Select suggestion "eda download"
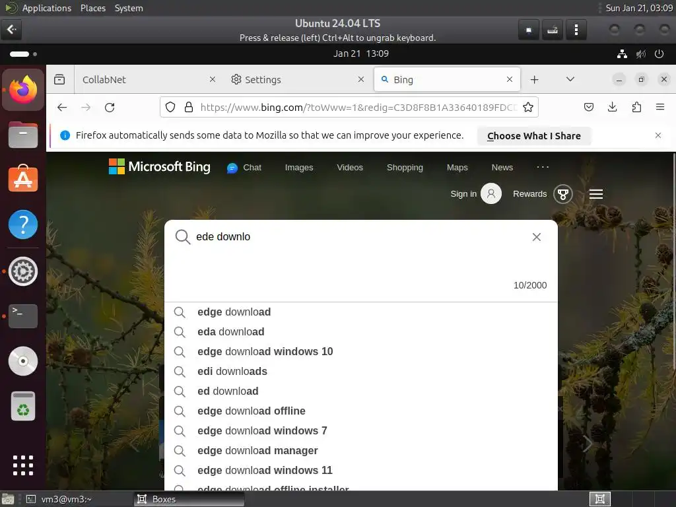This screenshot has width=676, height=507. tap(361, 331)
